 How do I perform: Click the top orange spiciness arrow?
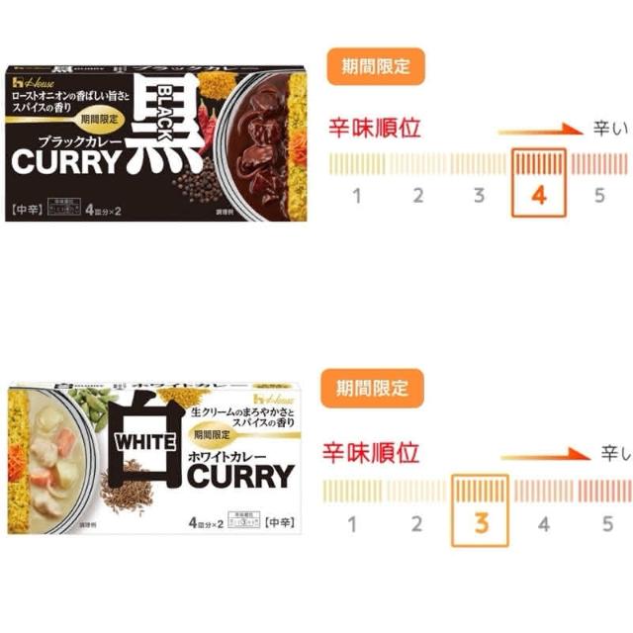click(541, 131)
